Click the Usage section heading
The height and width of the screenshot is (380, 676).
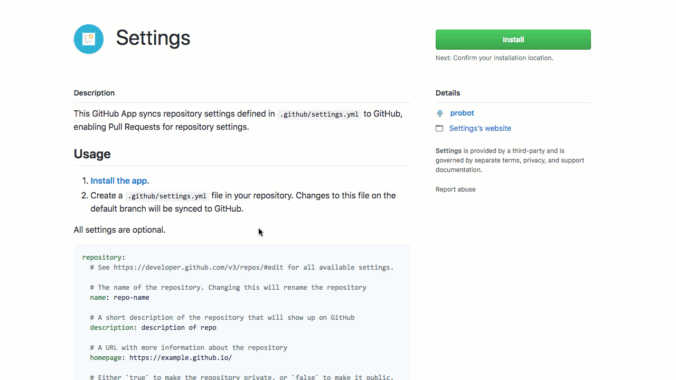pos(92,154)
